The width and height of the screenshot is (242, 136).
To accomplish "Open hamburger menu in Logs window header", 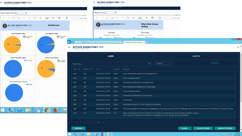I will 69,47.
